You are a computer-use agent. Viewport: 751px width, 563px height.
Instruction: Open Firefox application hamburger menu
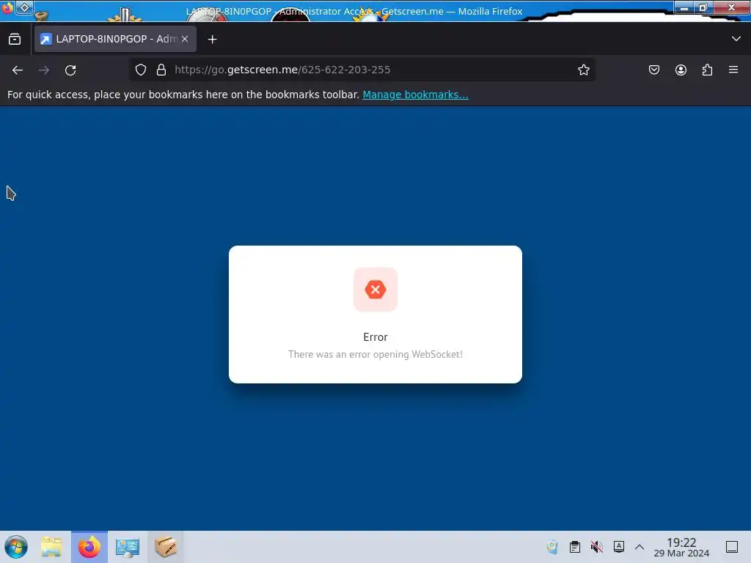click(x=733, y=70)
